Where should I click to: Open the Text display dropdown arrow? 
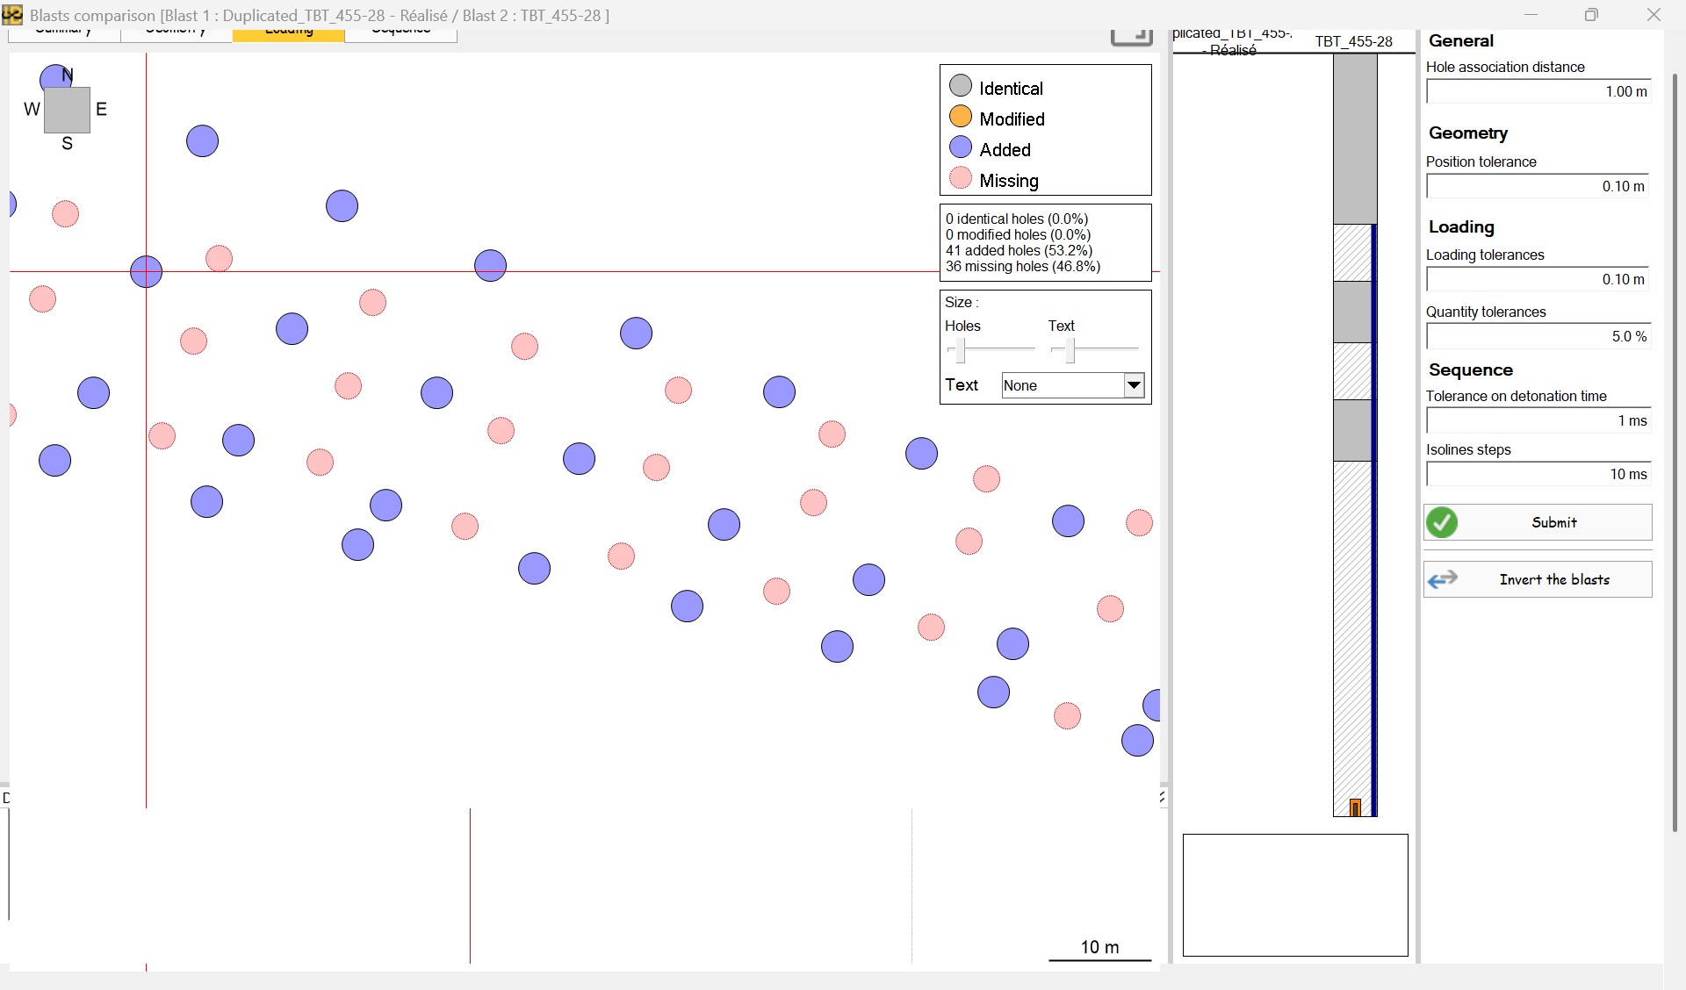pos(1134,385)
